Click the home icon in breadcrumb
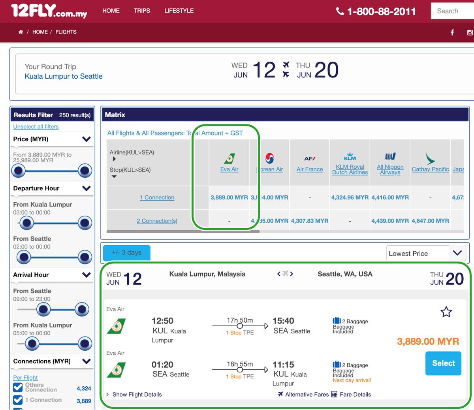This screenshot has width=474, height=410. [21, 32]
